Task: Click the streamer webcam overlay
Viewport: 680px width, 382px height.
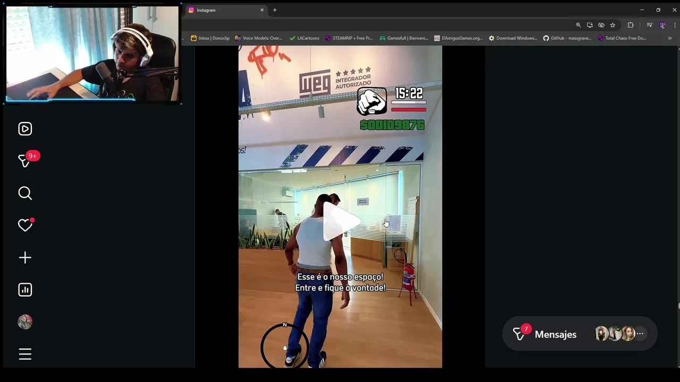Action: coord(92,54)
